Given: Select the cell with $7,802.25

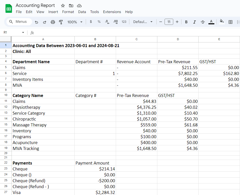Looking at the screenshot, I should pos(178,73).
